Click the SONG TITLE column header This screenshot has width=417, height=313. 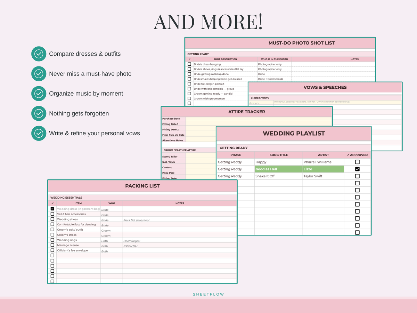(x=279, y=155)
